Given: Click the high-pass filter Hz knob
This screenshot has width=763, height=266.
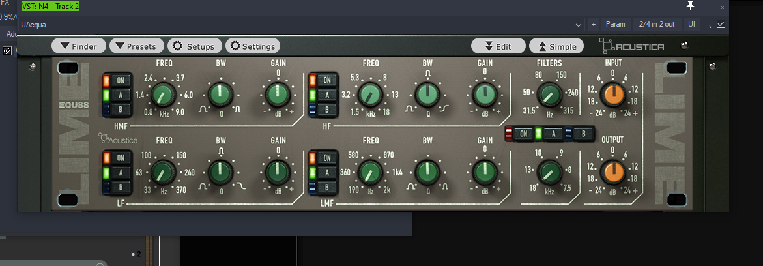Looking at the screenshot, I should pos(549,95).
